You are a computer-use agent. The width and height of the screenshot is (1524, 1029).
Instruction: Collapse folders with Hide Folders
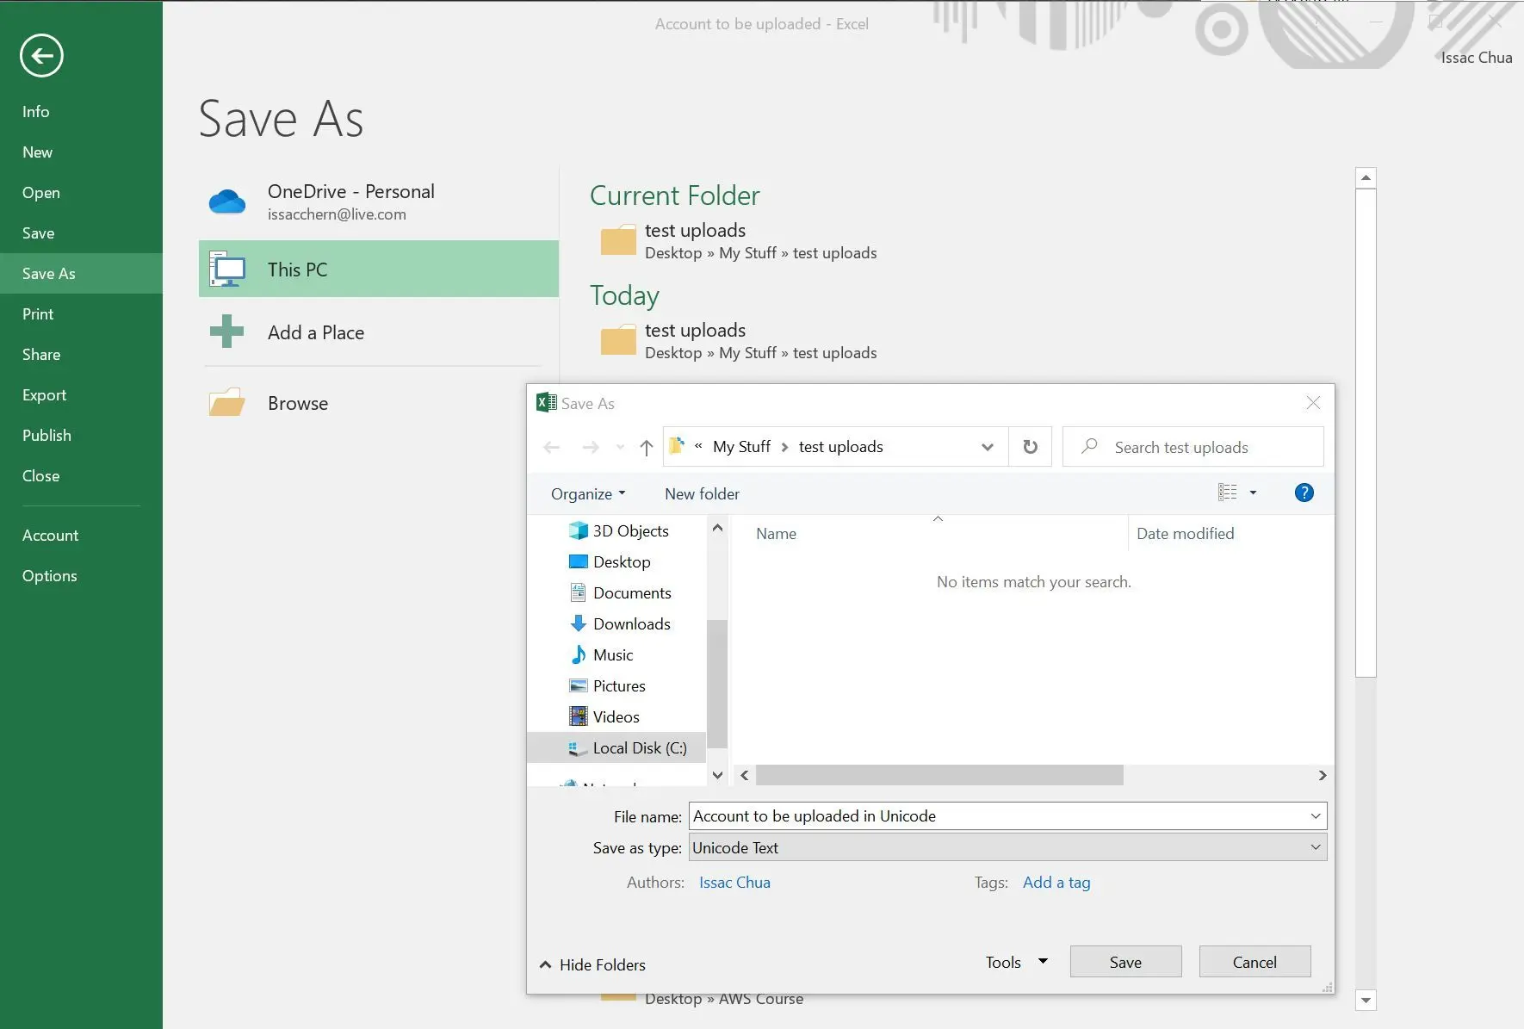592,964
